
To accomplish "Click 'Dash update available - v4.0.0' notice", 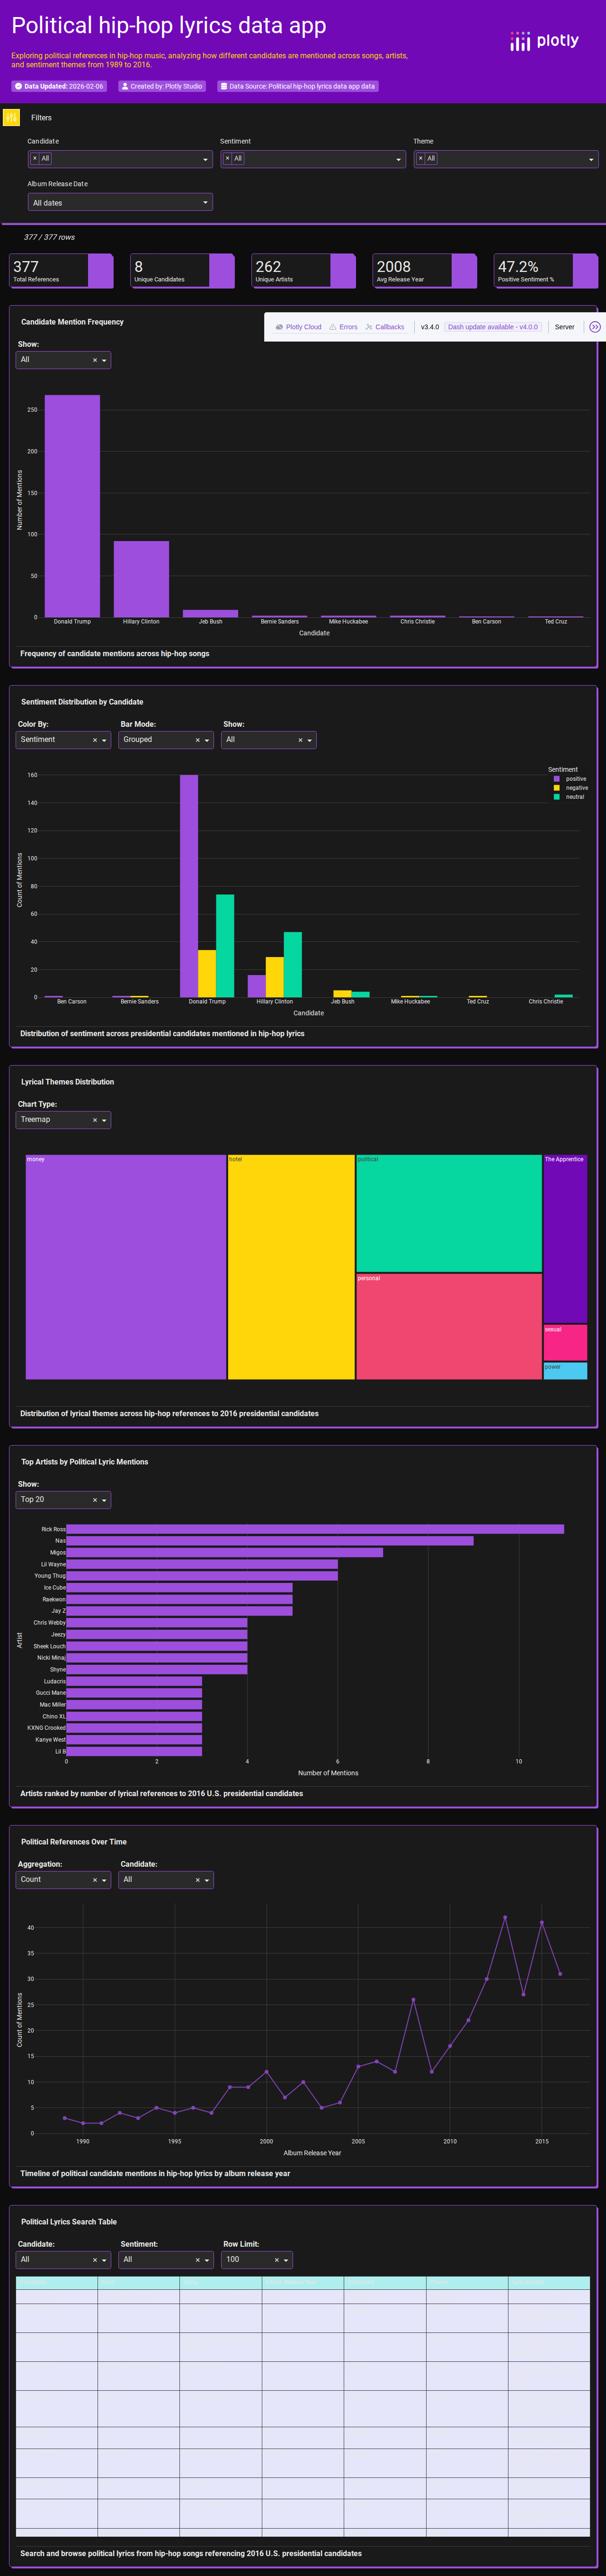I will click(492, 327).
